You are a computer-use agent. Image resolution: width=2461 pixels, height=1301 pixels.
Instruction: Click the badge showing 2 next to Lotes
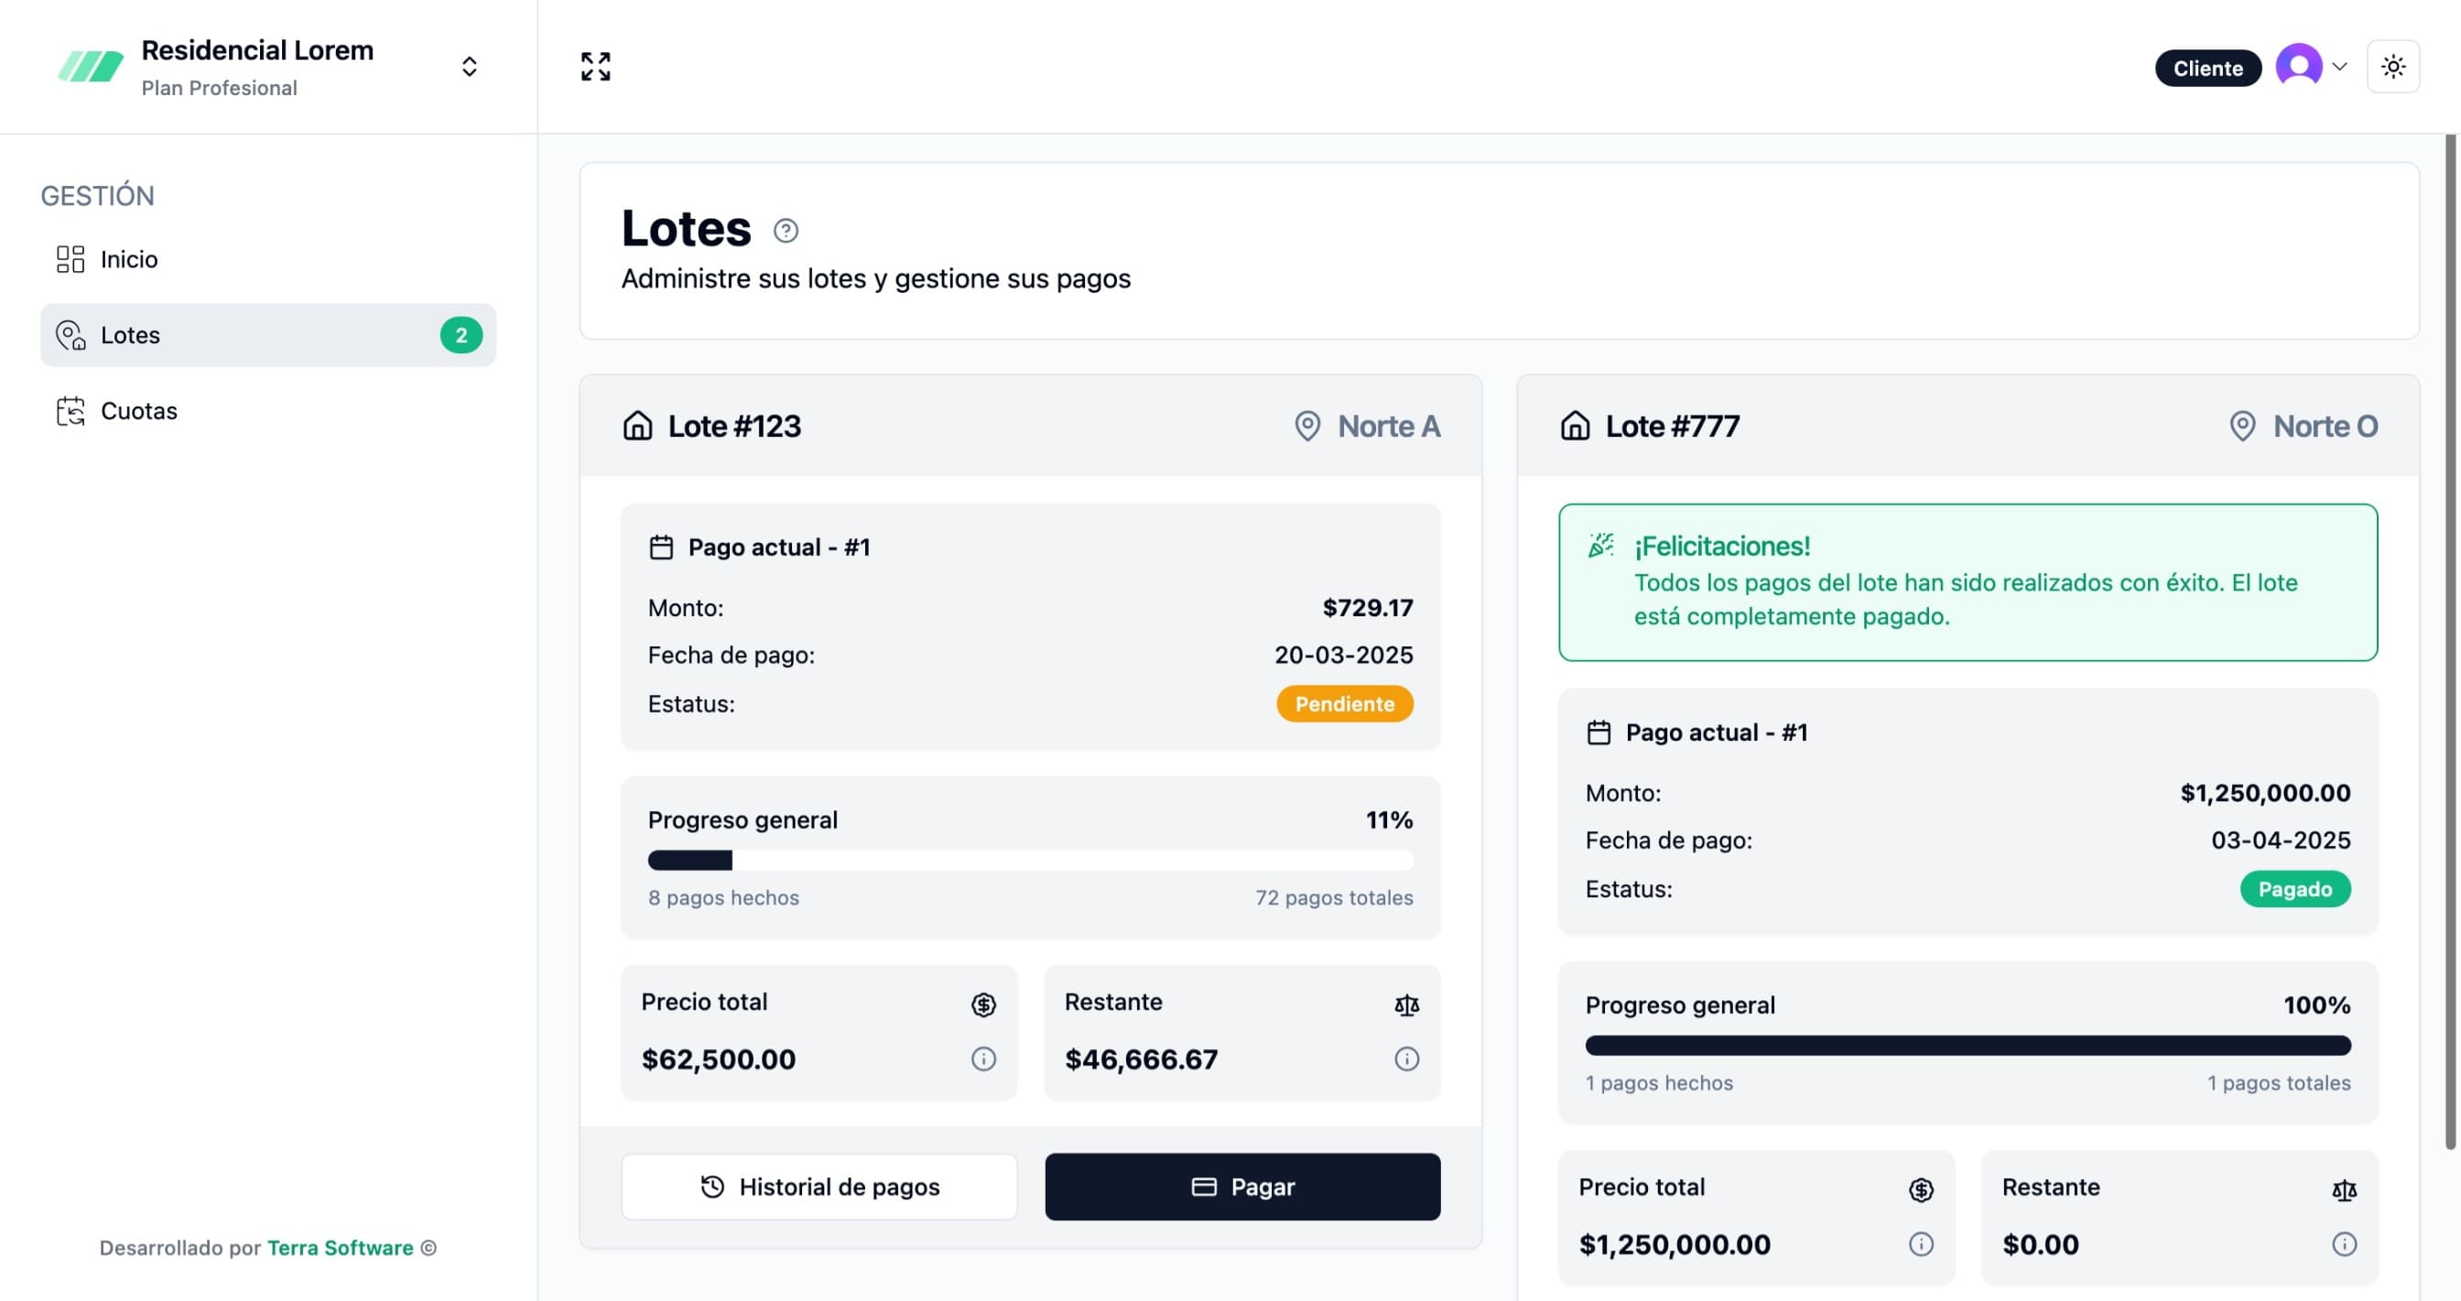pos(462,334)
